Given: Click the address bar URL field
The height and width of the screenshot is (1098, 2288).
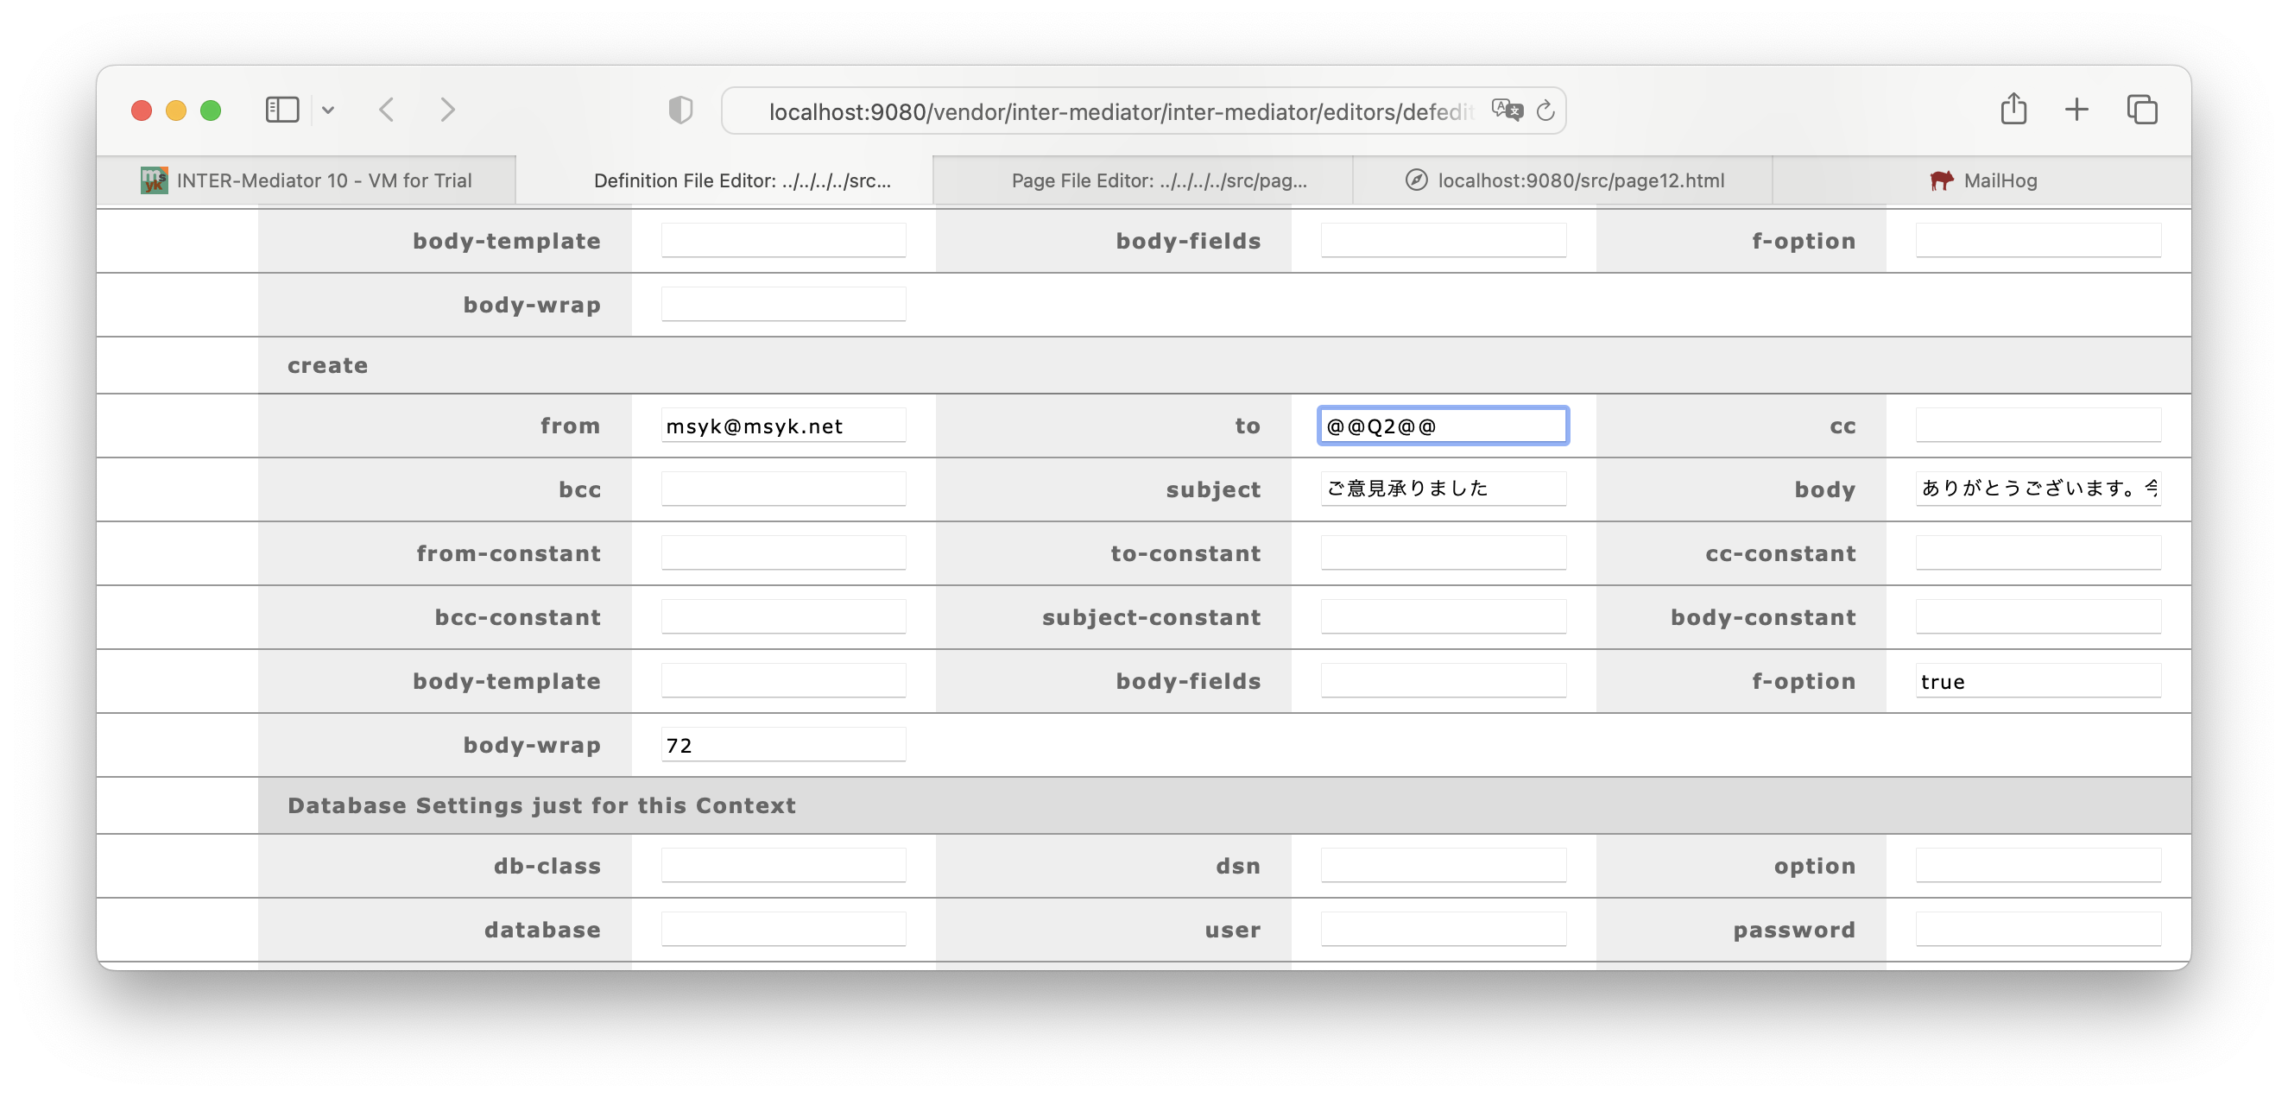Looking at the screenshot, I should tap(1119, 111).
